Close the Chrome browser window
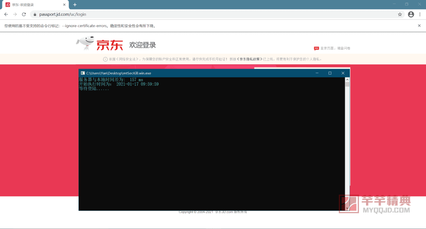The image size is (426, 229). point(419,4)
